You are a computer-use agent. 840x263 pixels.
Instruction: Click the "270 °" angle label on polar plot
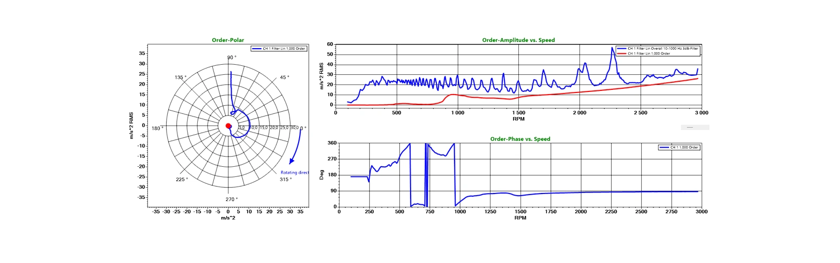[x=232, y=199]
